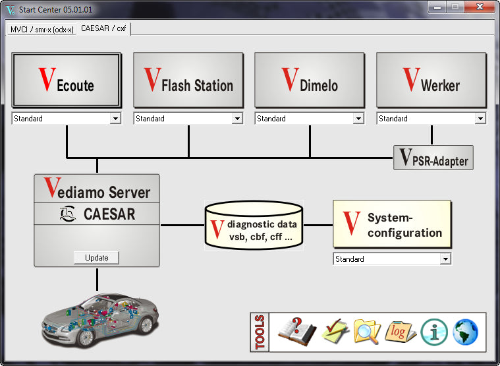Screen dimensions: 500x366
Task: Select the CAESAR / cxf tab
Action: pos(103,29)
